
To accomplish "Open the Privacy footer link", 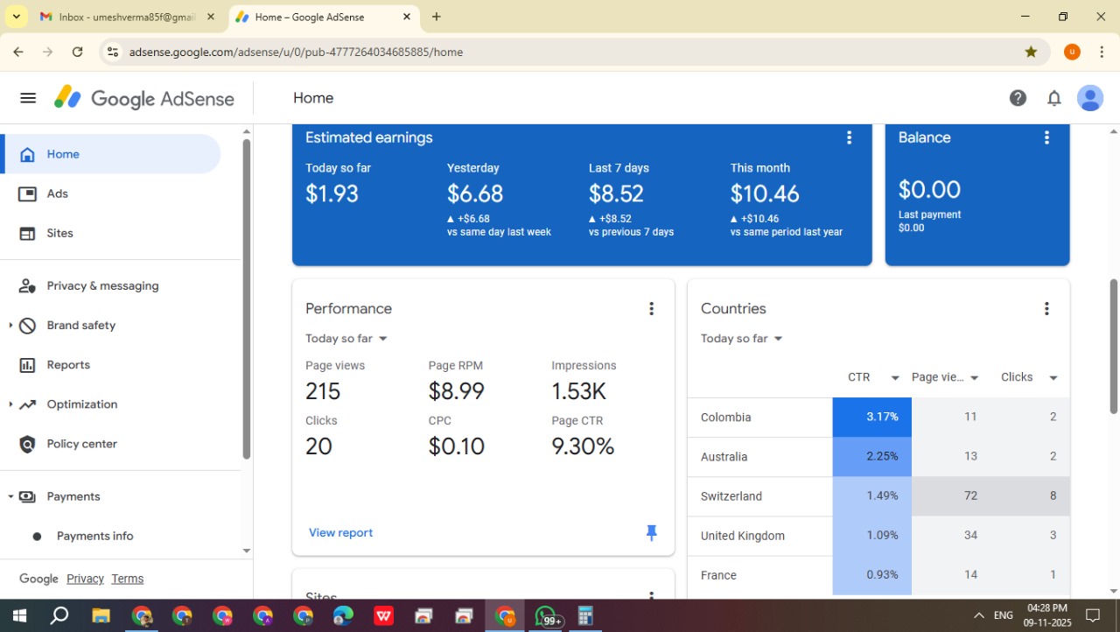I will tap(85, 579).
